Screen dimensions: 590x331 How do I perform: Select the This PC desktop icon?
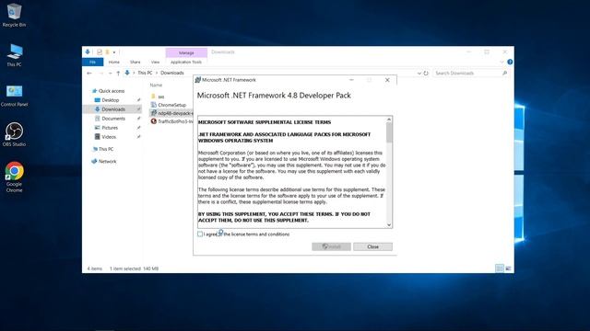coord(14,55)
